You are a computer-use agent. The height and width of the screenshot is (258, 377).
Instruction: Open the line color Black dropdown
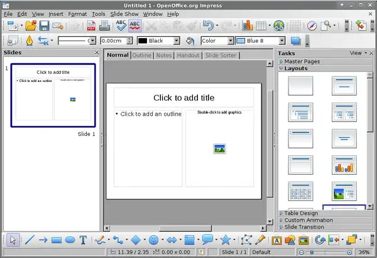[x=175, y=41]
